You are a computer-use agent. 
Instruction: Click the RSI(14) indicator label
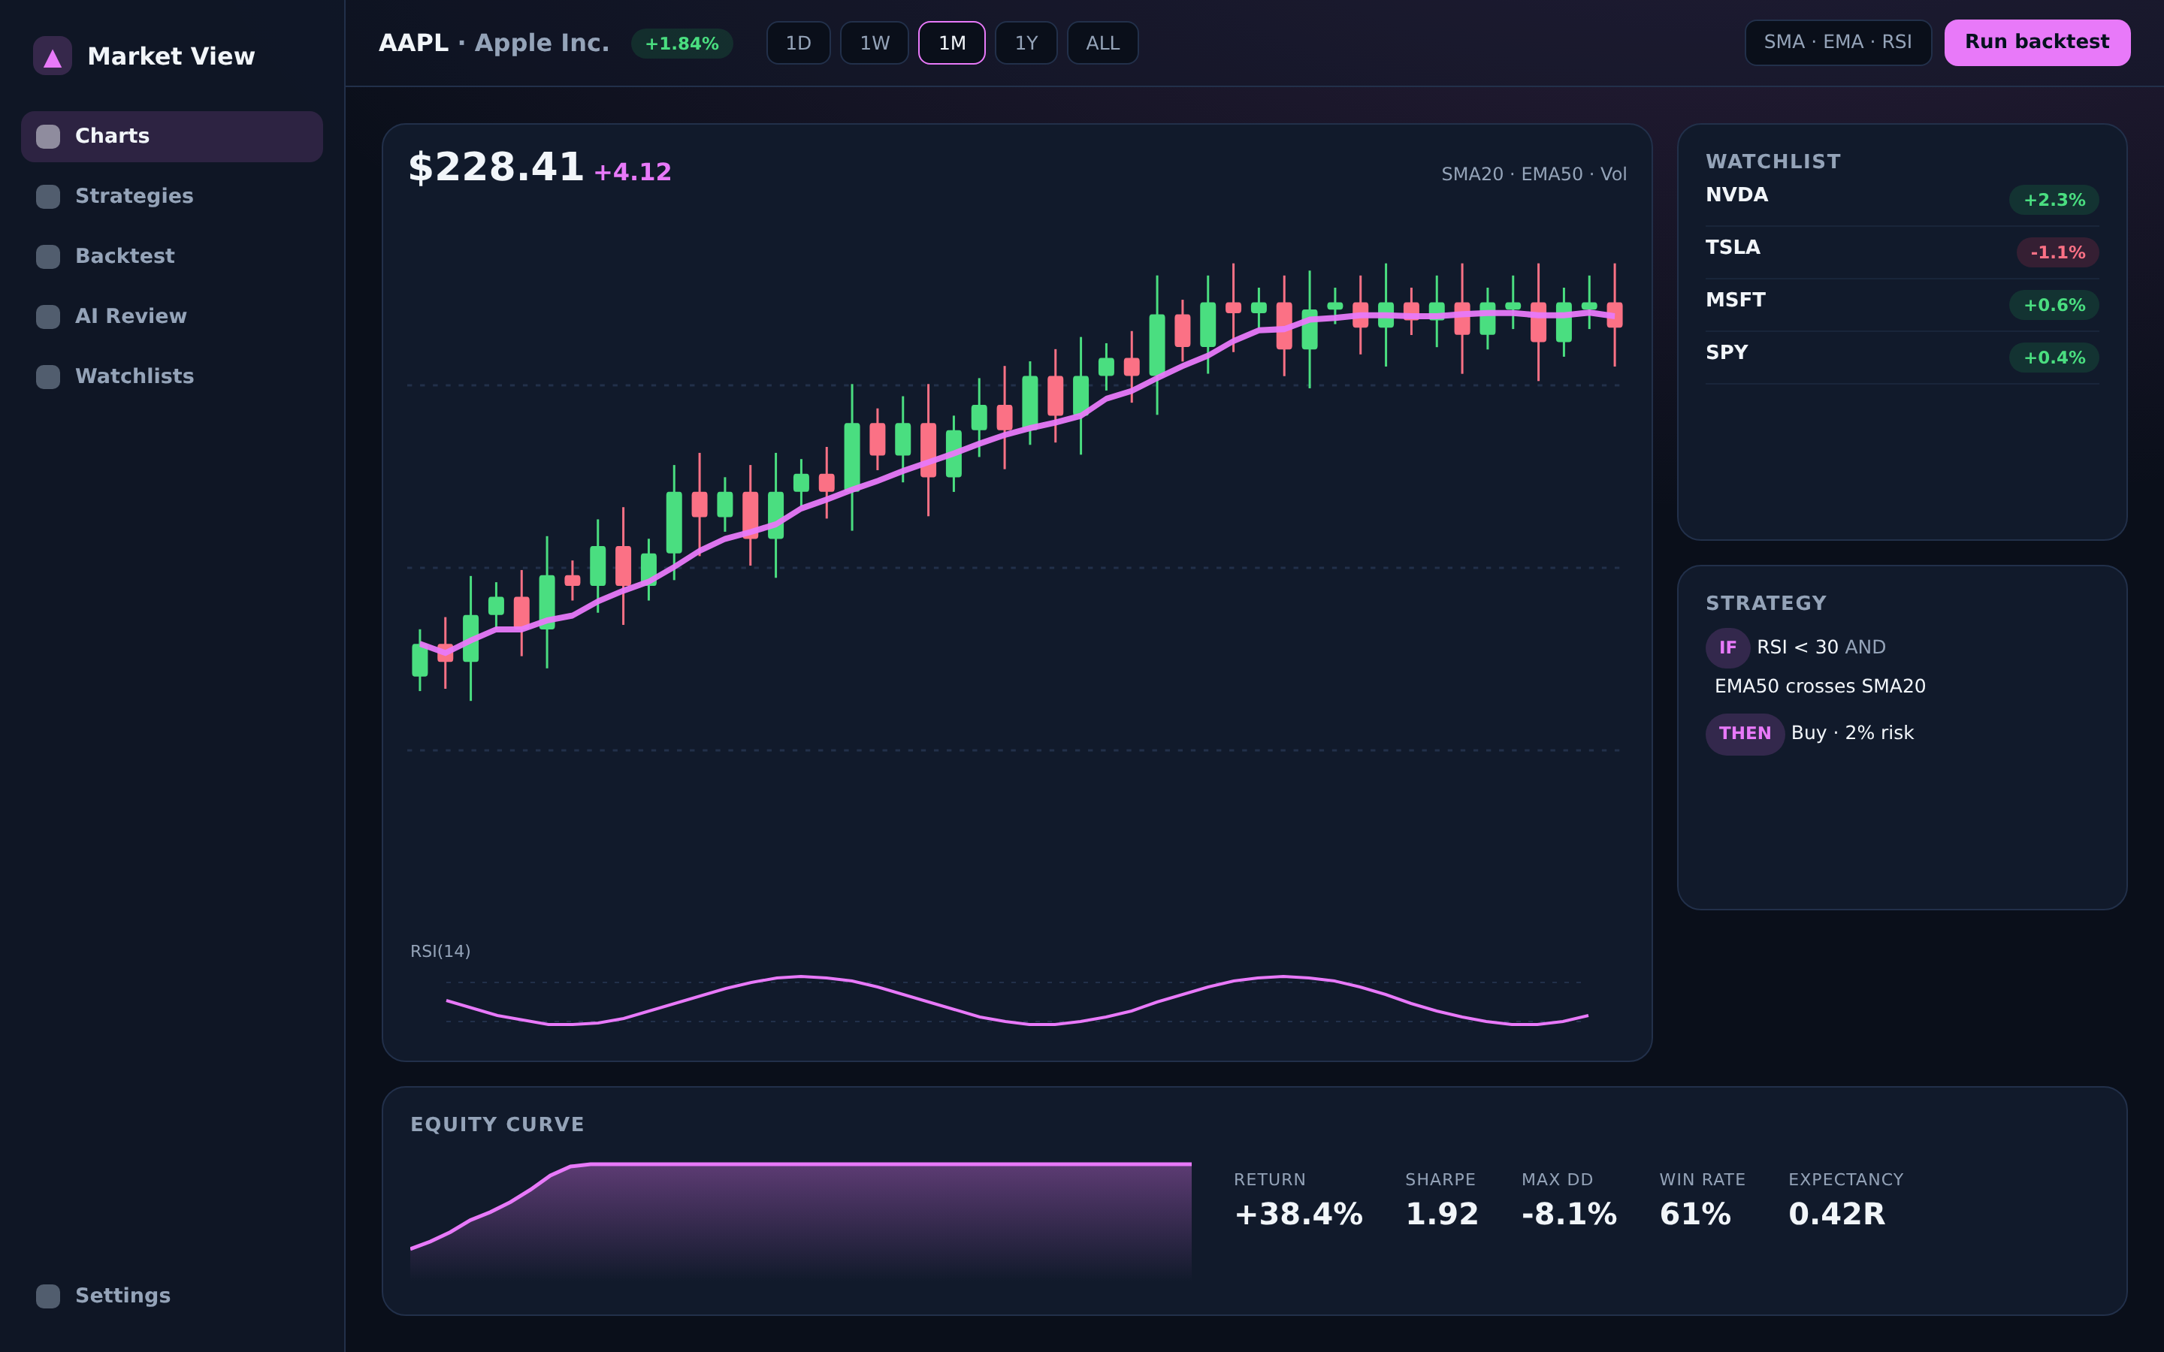(440, 952)
